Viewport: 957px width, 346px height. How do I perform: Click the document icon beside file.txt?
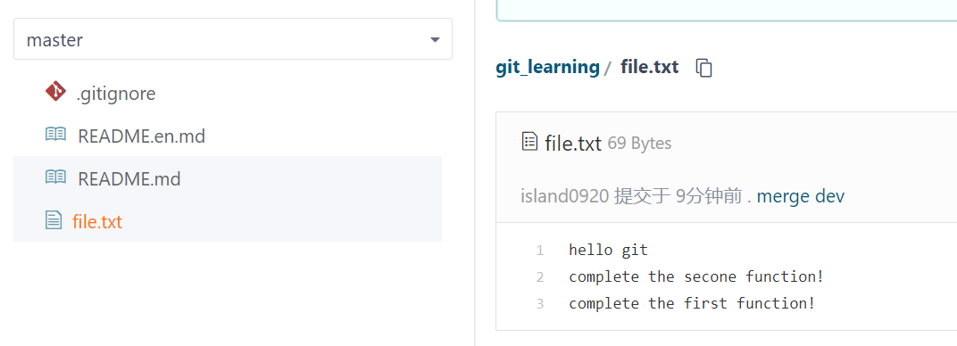tap(54, 220)
